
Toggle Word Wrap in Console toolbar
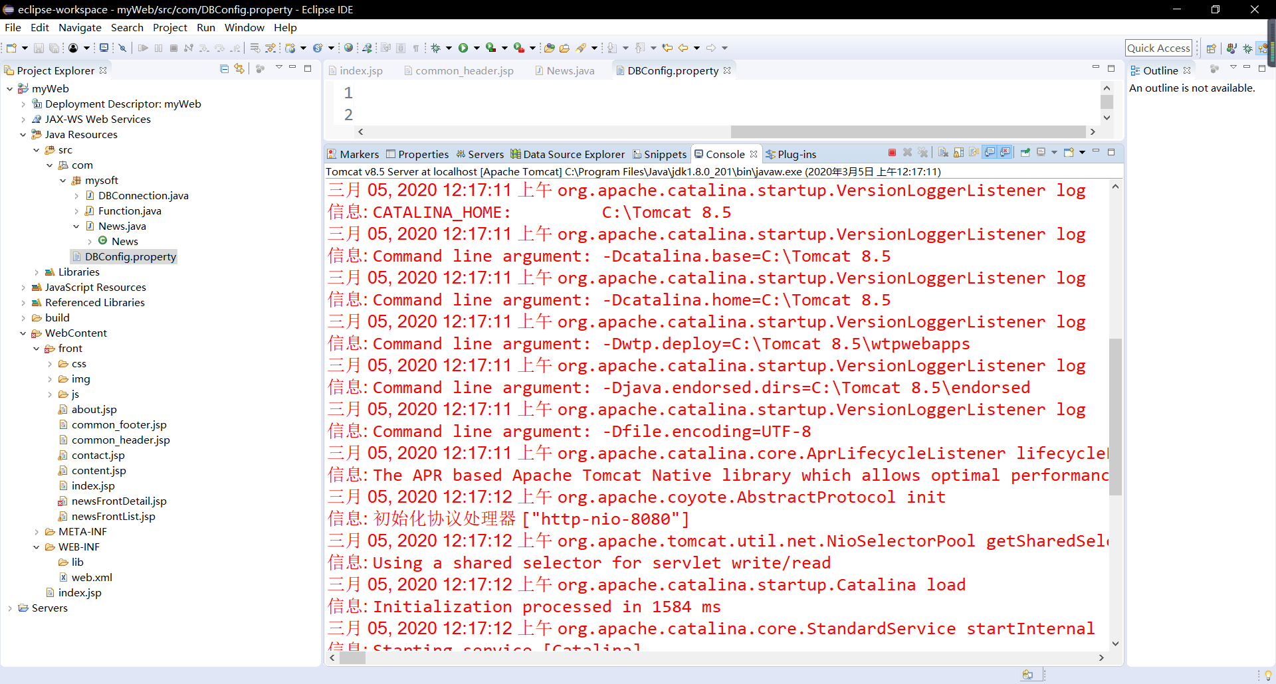click(x=974, y=153)
